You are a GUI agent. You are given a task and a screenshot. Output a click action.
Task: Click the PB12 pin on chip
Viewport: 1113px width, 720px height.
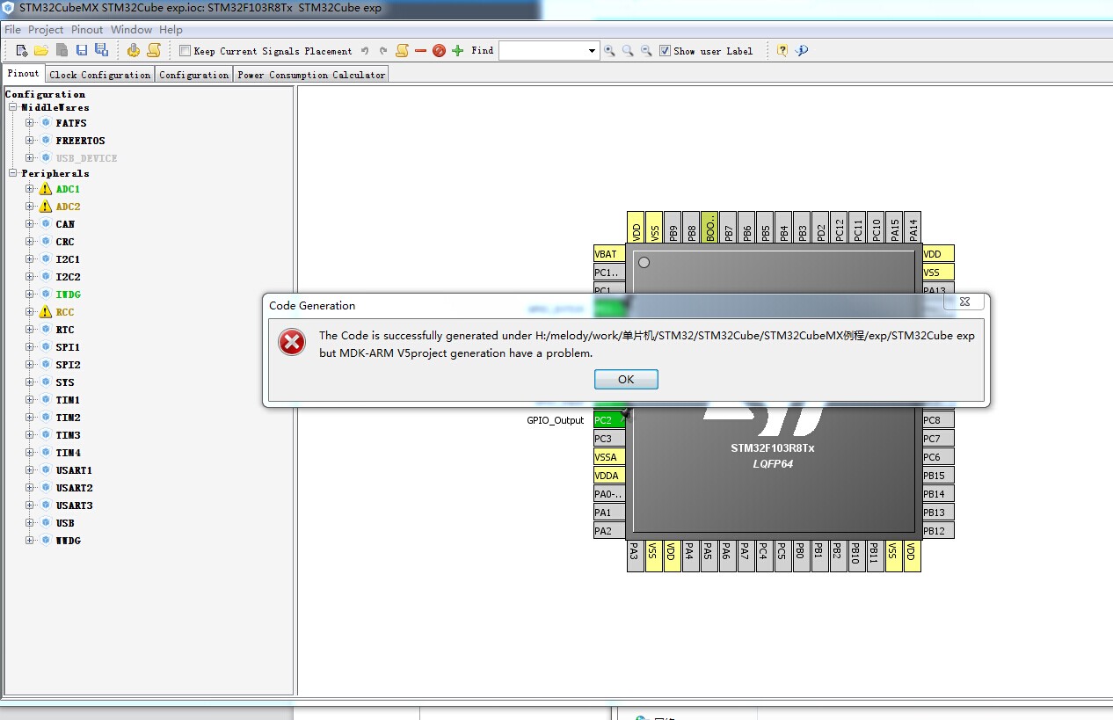tap(938, 531)
